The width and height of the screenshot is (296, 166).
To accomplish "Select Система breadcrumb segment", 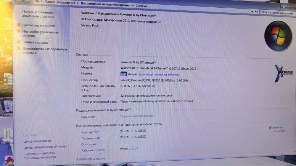I will point(141,6).
